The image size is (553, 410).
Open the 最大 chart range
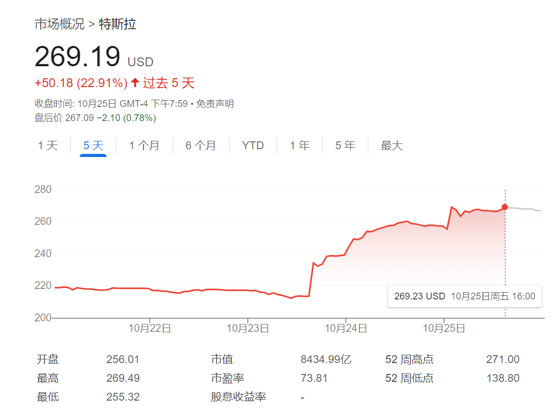[x=391, y=146]
